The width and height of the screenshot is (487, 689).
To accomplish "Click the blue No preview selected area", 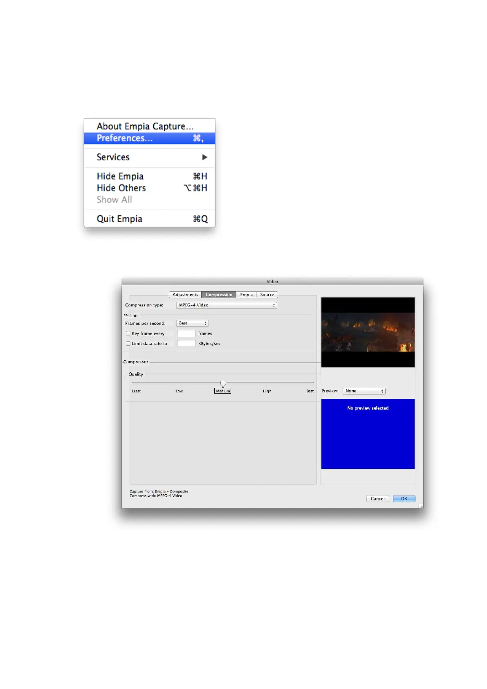I will click(368, 434).
